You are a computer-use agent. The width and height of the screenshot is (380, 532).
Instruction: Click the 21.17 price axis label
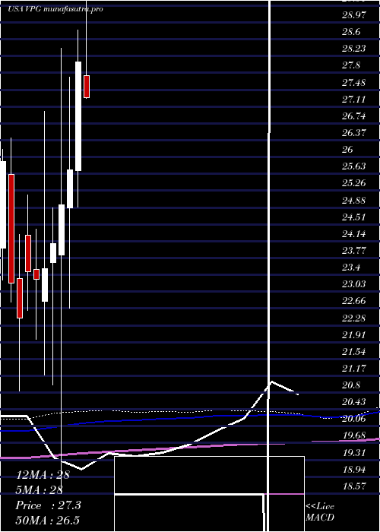[x=353, y=369]
